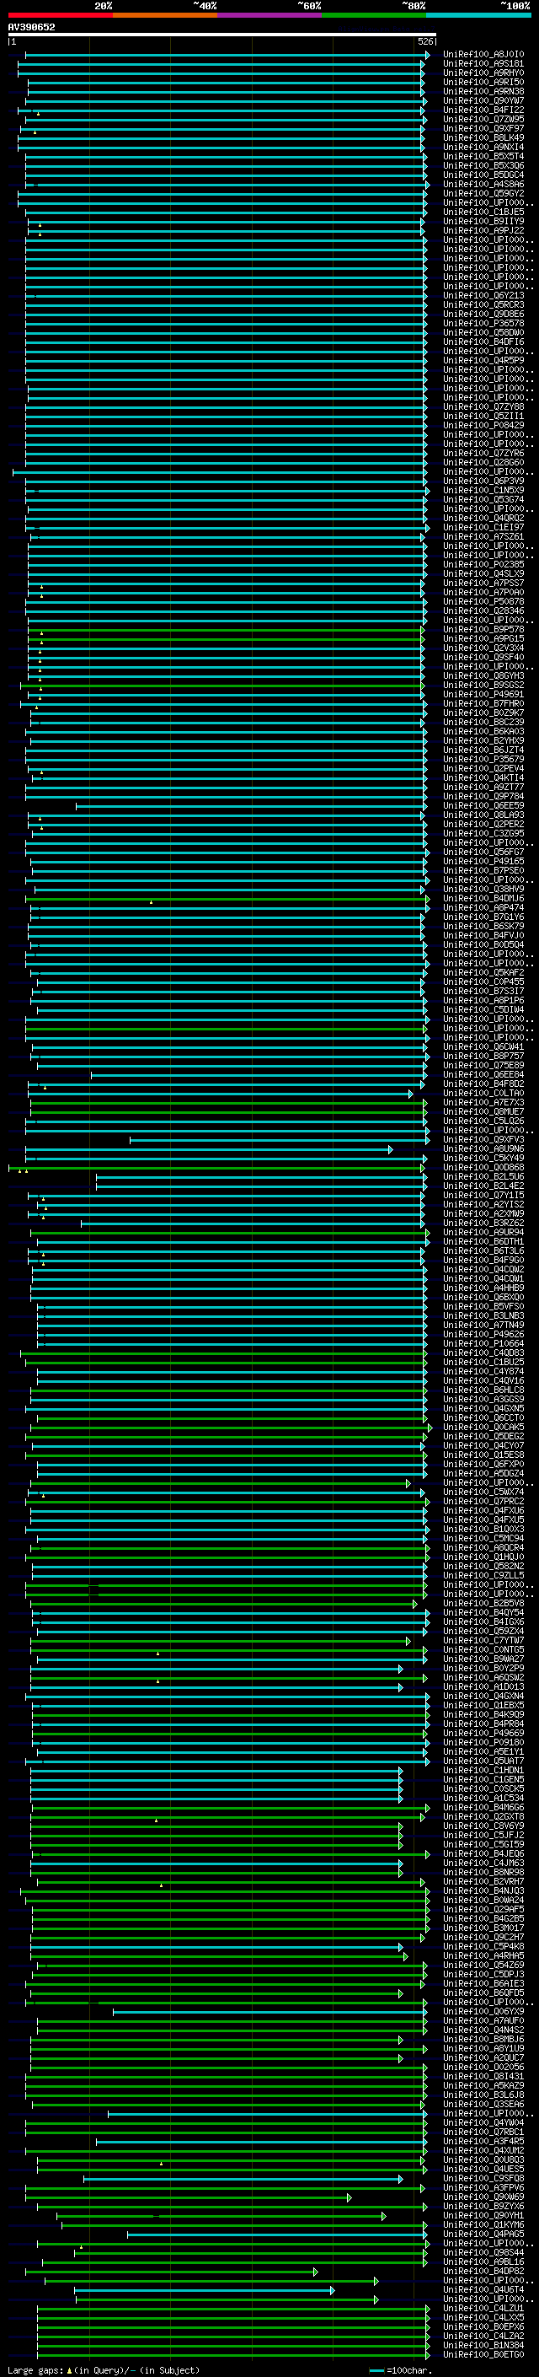Select hit label UniRef100_A3F4R5

483,2142
